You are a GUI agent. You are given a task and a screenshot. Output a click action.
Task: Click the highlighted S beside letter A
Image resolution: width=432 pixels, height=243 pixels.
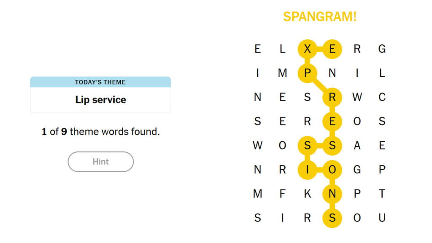point(332,146)
